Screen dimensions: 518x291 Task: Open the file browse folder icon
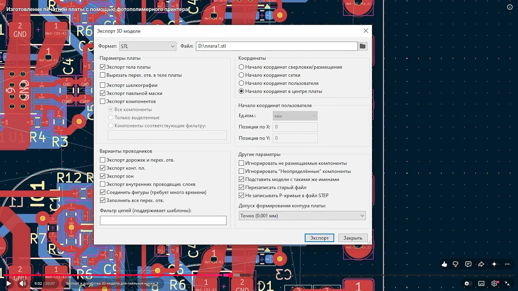coord(363,46)
